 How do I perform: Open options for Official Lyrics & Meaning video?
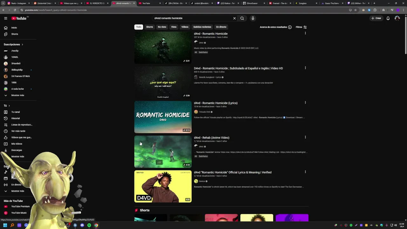(305, 172)
